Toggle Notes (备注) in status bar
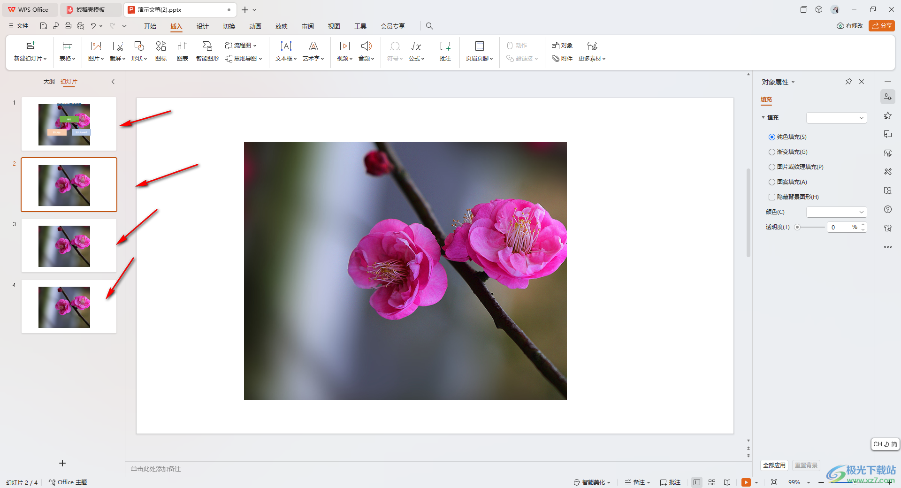 tap(638, 482)
